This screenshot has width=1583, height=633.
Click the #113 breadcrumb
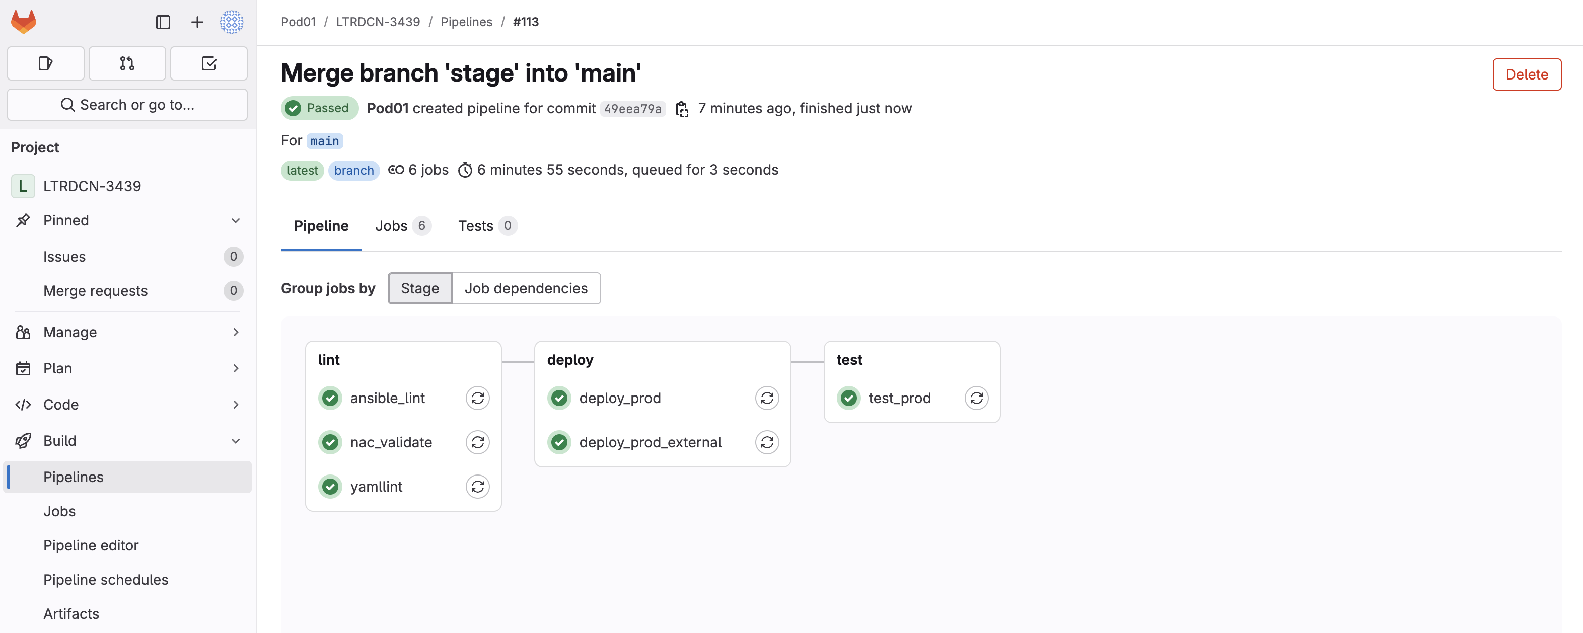coord(526,22)
